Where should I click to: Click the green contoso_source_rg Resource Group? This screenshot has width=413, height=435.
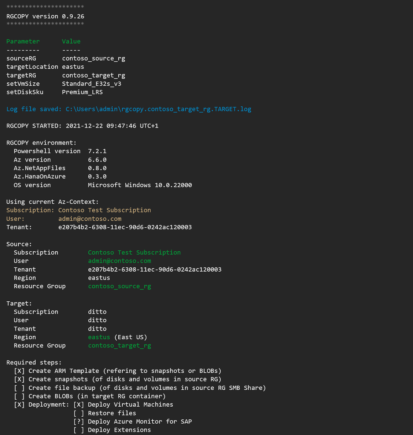(120, 287)
